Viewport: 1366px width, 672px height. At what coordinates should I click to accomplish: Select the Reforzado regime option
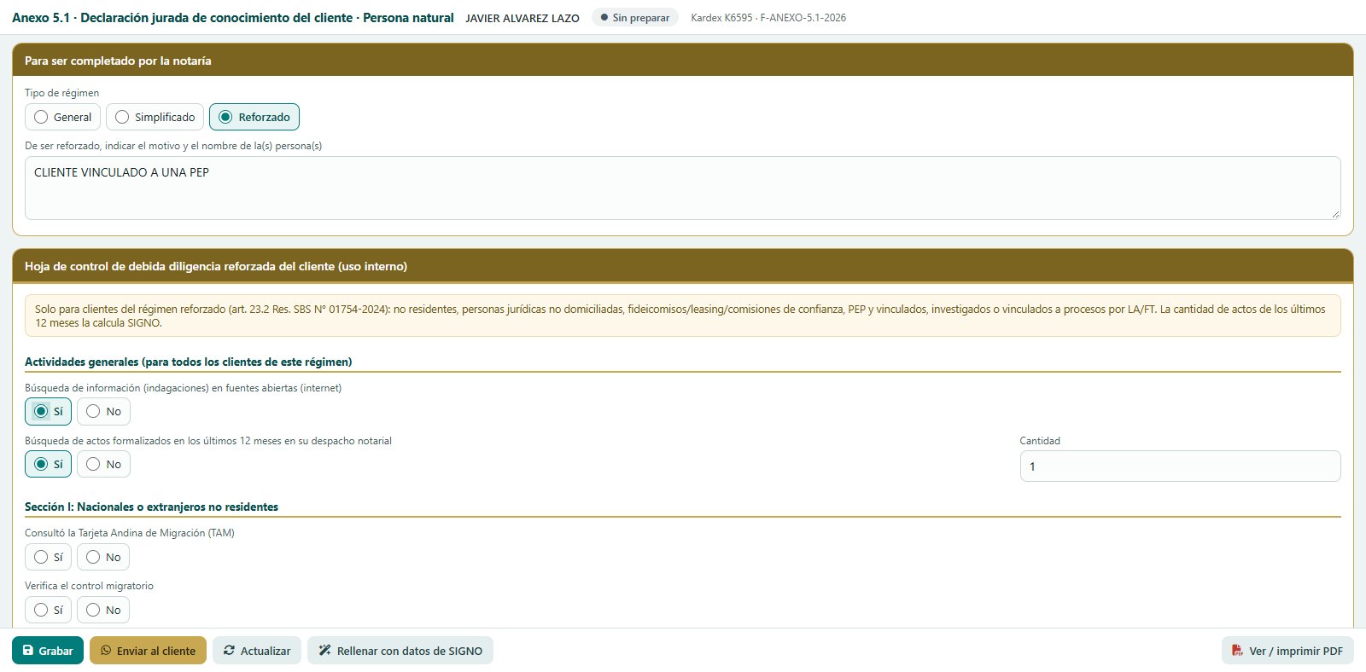pyautogui.click(x=254, y=117)
